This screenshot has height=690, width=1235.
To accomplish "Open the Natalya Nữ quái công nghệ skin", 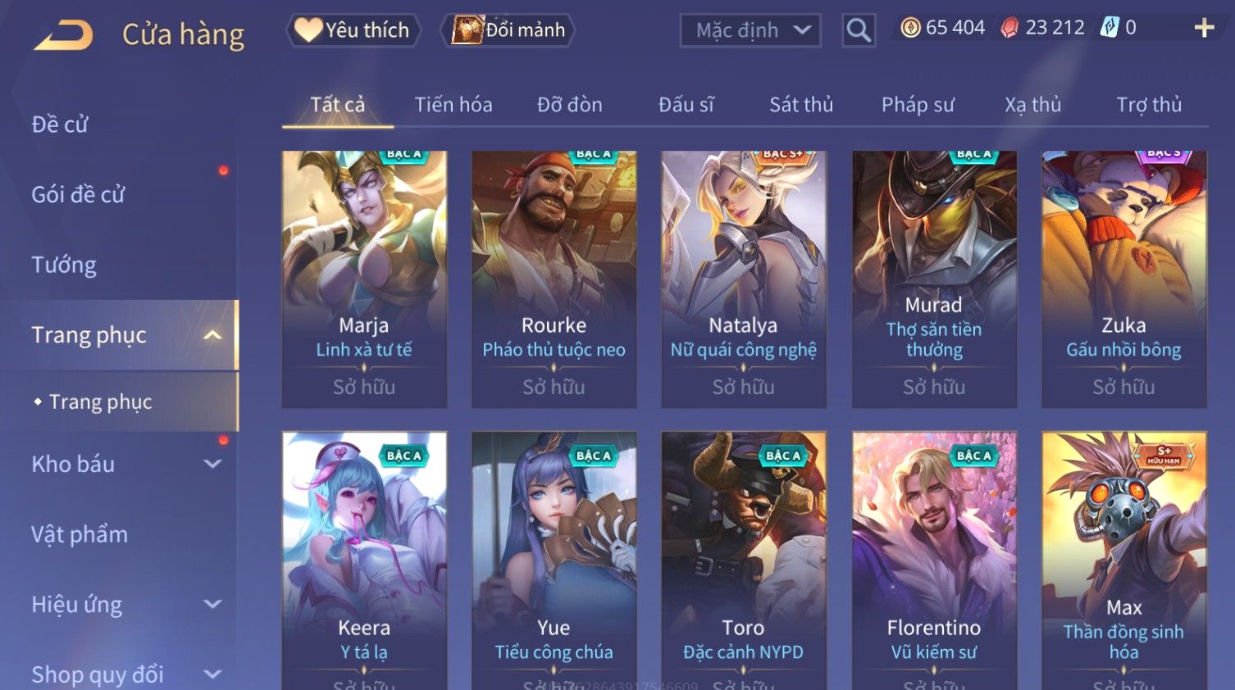I will pos(744,279).
